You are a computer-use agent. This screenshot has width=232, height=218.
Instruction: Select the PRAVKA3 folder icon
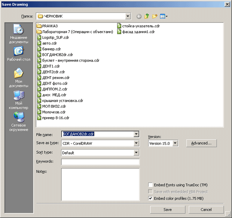(x=39, y=26)
